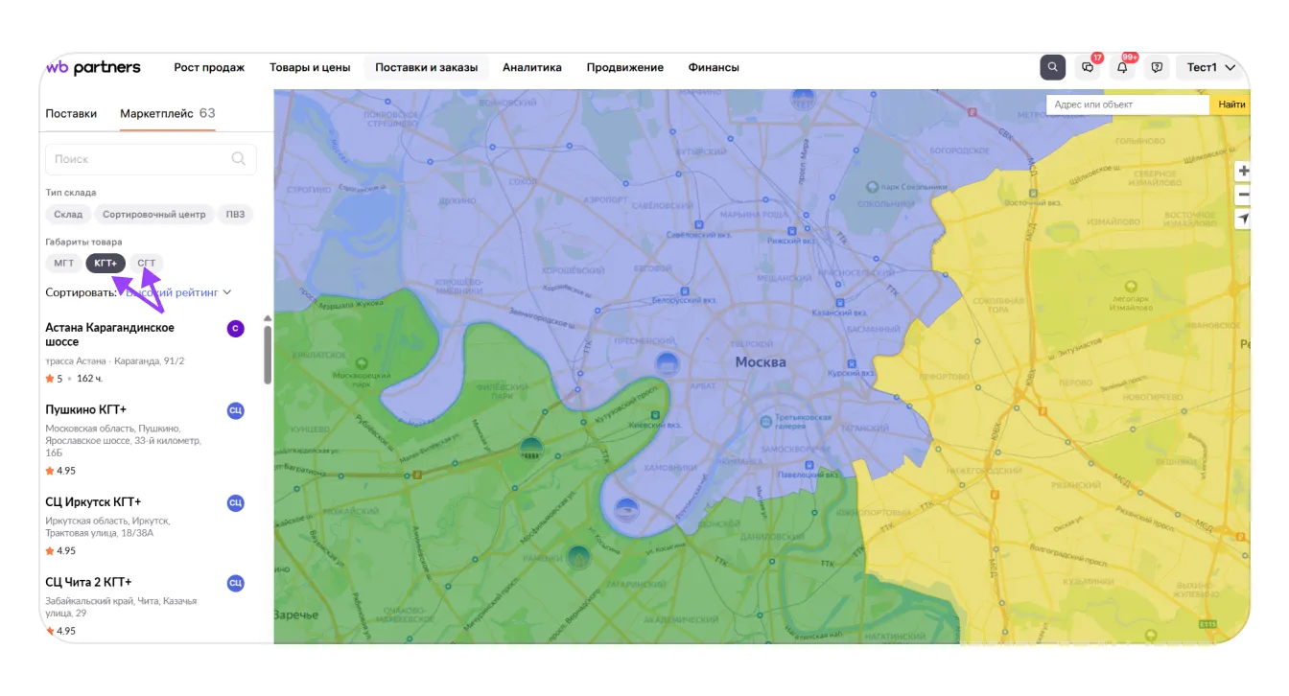Image resolution: width=1289 pixels, height=696 pixels.
Task: Click the 162 ч. time value
Action: pyautogui.click(x=90, y=379)
